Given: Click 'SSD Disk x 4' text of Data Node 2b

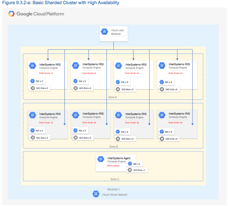Looking at the screenshot, I should 85,138.
